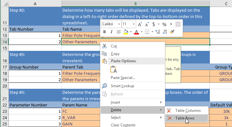Choose Table Rows from Delete submenu
Screen dimensions: 232x127
click(185, 118)
